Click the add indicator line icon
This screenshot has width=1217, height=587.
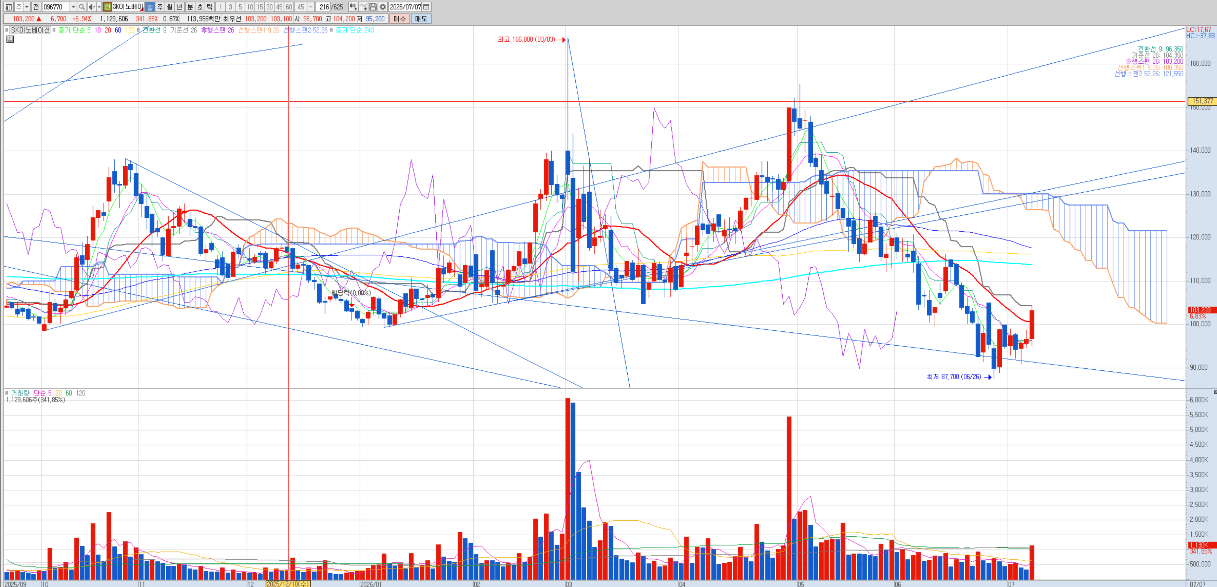tap(363, 7)
